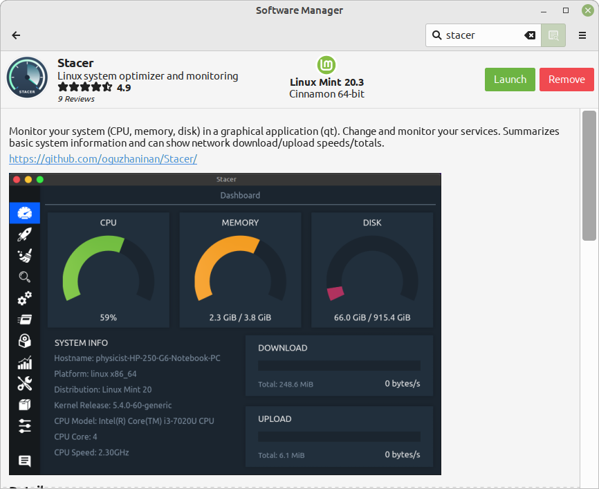Click the chat bubble icon in screenshot
The image size is (599, 489).
(24, 461)
